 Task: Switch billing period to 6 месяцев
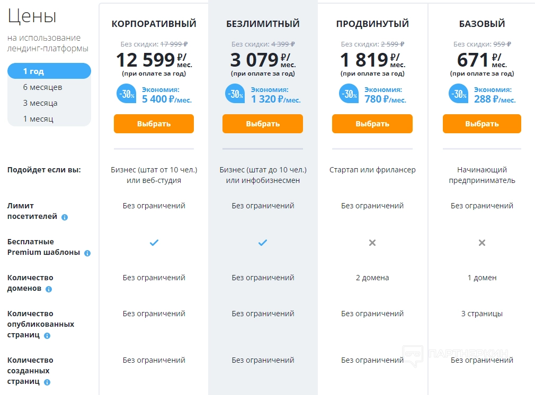pos(49,87)
